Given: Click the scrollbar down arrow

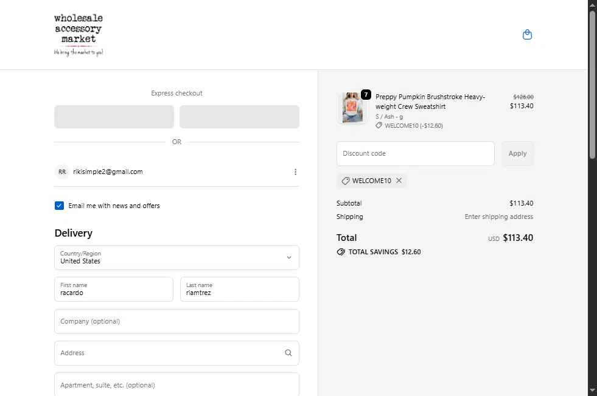Looking at the screenshot, I should click(x=592, y=391).
